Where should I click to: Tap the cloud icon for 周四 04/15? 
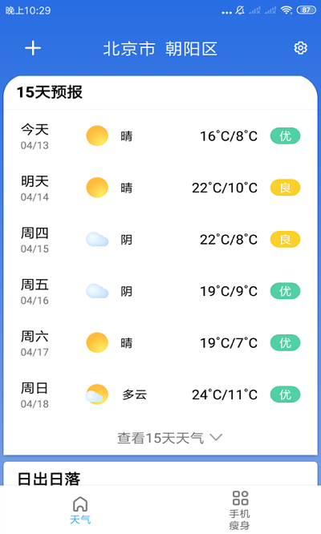(x=97, y=240)
